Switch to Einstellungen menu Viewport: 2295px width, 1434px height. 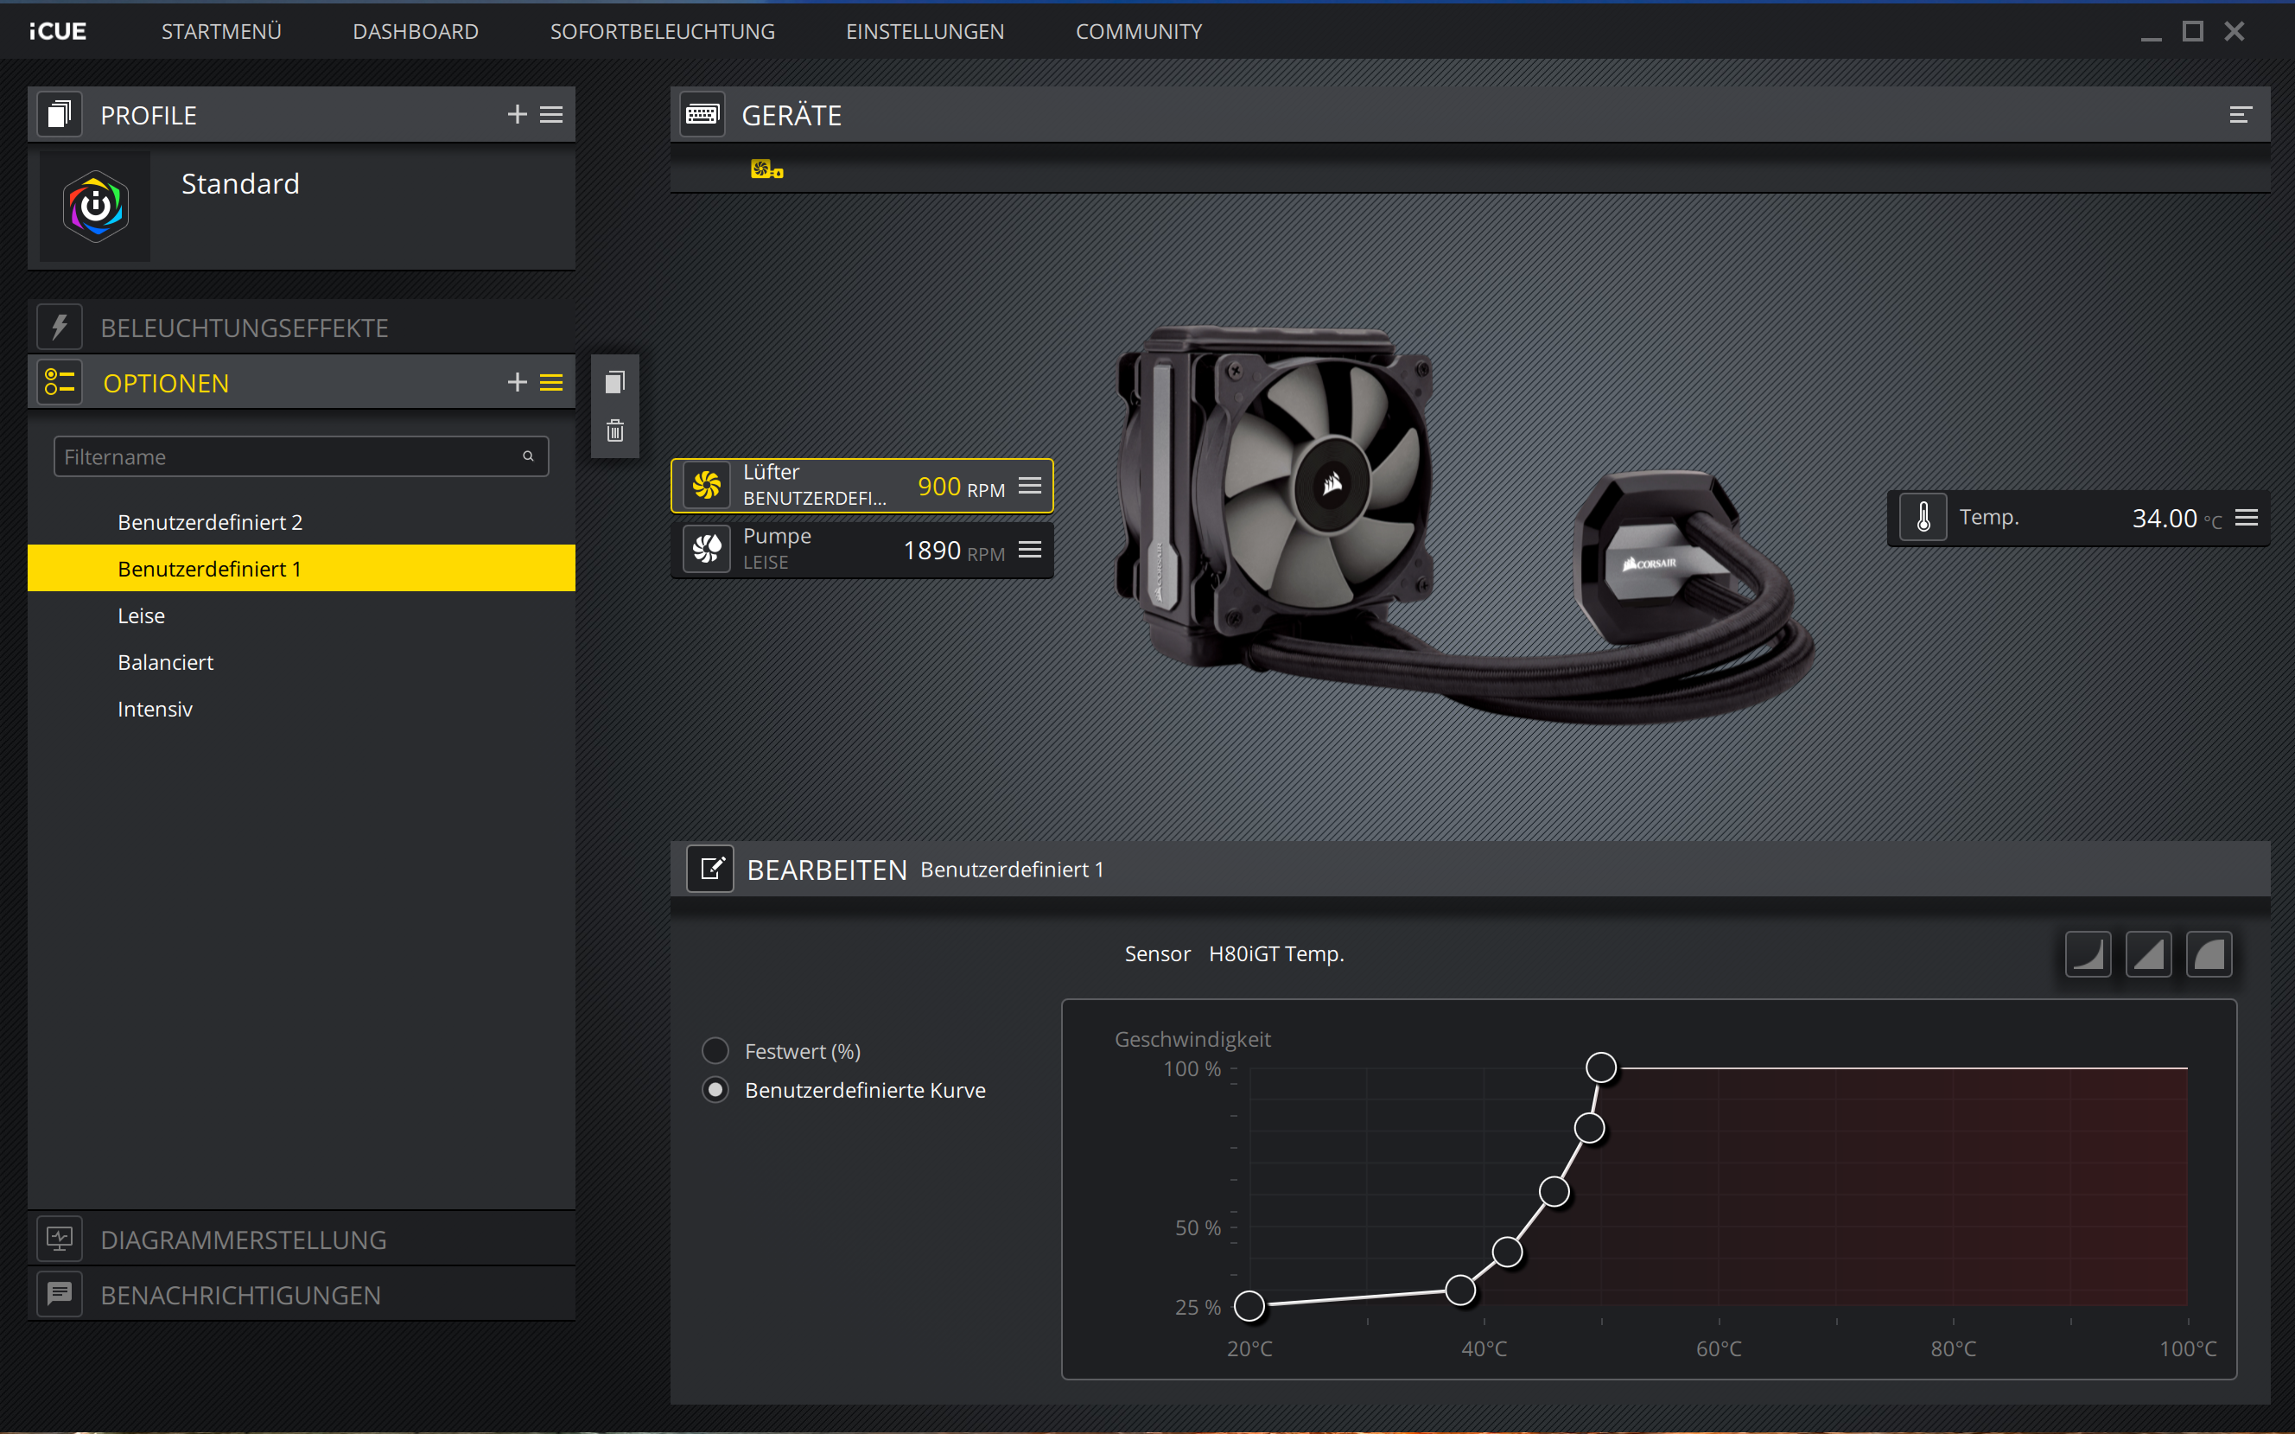tap(925, 31)
